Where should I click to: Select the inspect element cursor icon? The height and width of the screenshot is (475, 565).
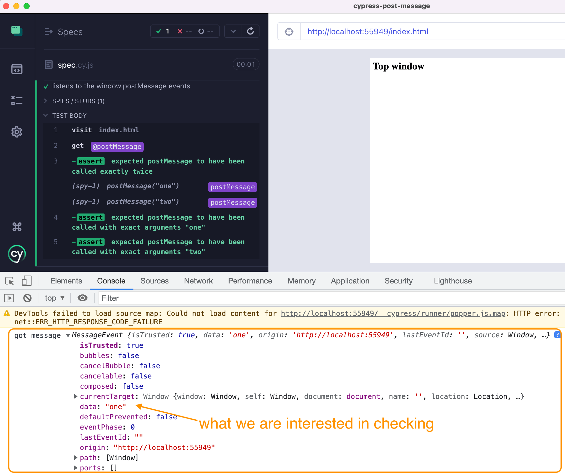click(10, 281)
